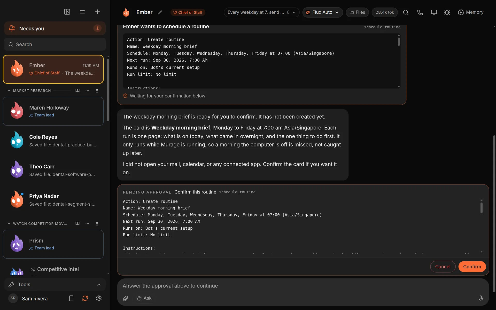Start a call with phone icon
The width and height of the screenshot is (496, 310).
pos(420,12)
